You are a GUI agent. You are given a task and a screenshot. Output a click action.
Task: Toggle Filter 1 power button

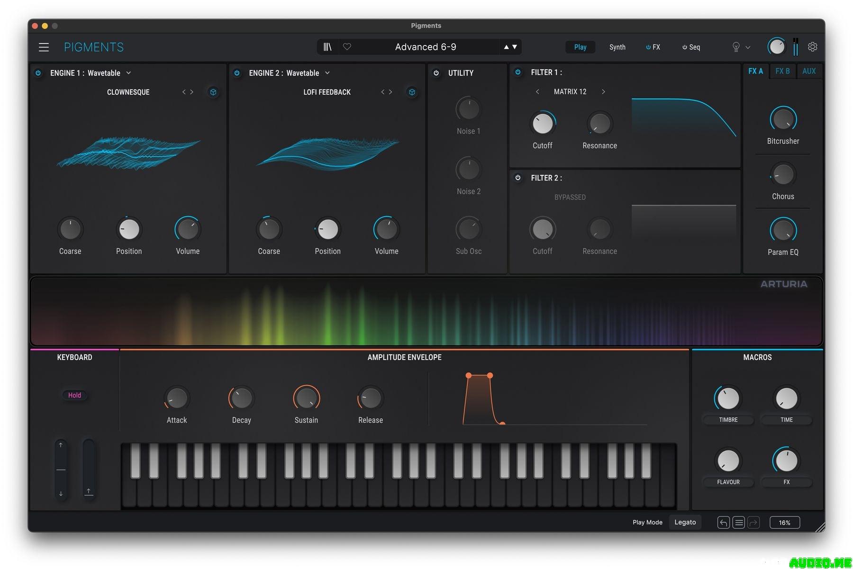(x=518, y=72)
